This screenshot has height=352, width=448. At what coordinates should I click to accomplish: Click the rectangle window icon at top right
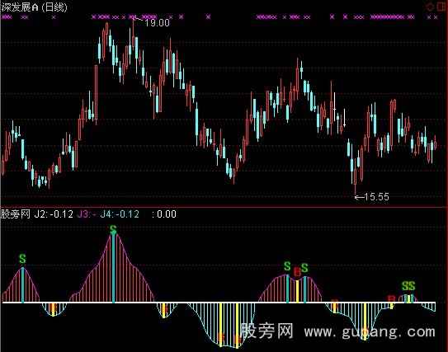click(442, 7)
